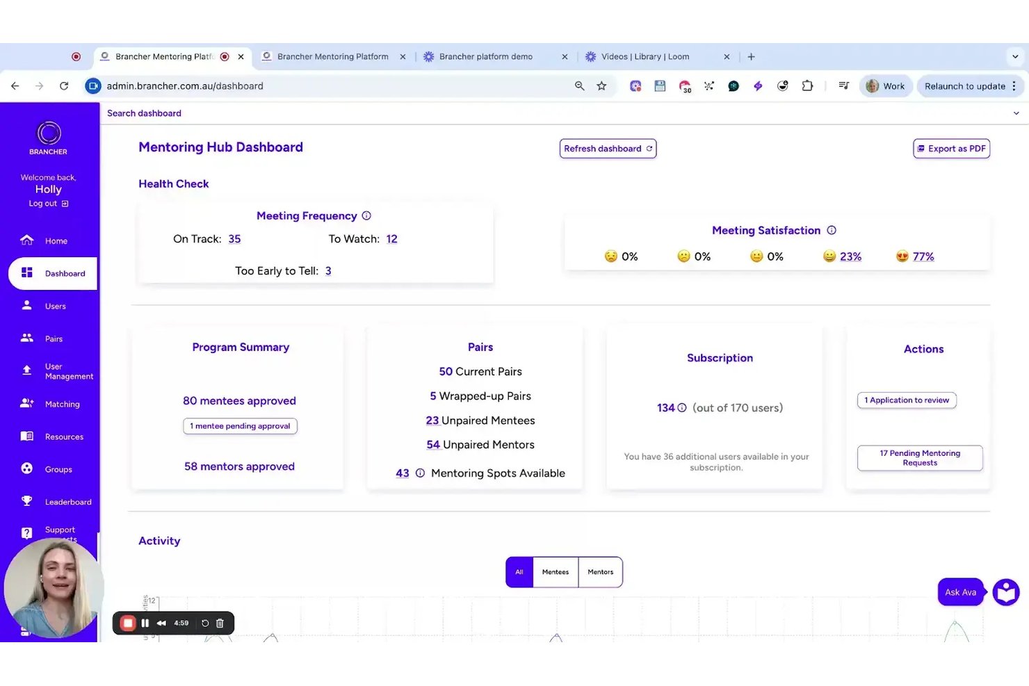Click 1 mentee pending approval button
This screenshot has height=686, width=1029.
point(240,426)
